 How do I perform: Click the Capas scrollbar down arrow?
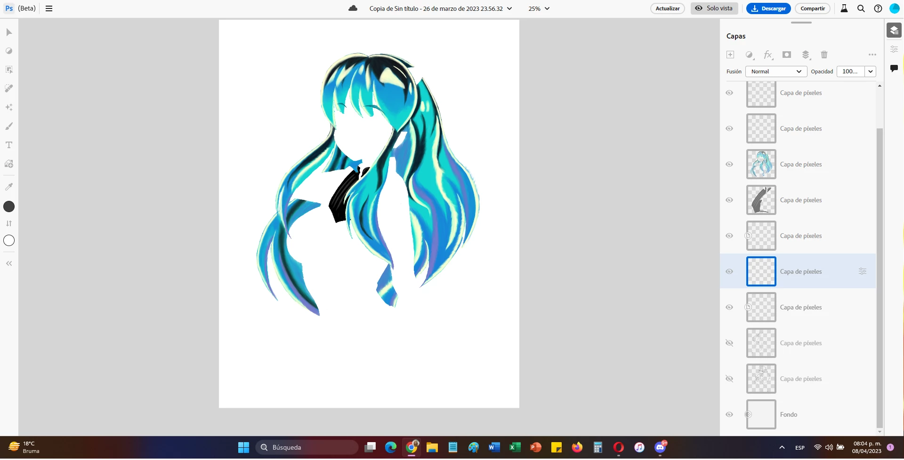pyautogui.click(x=880, y=431)
